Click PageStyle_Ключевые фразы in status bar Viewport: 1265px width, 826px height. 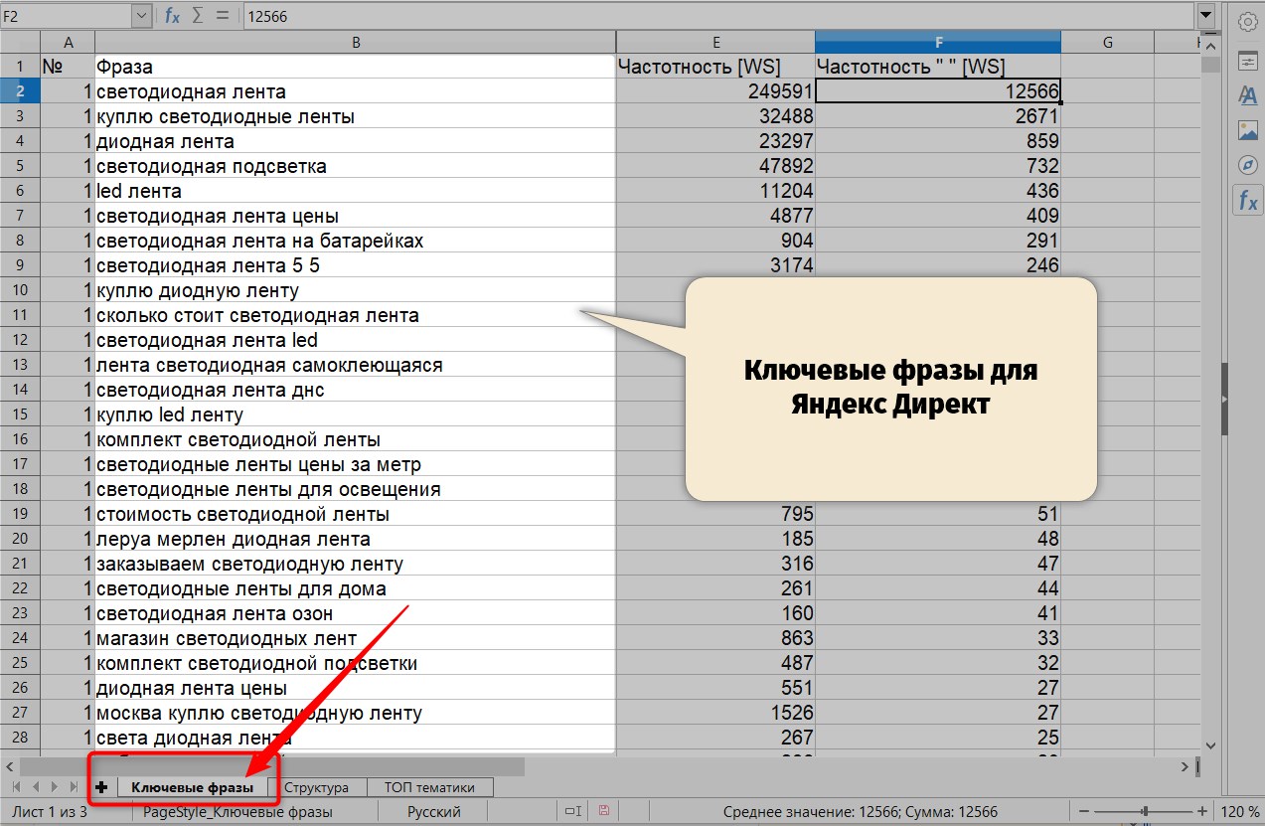coord(237,812)
